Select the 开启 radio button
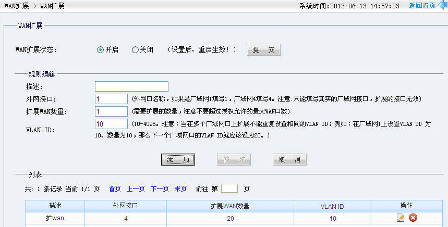 click(x=100, y=50)
